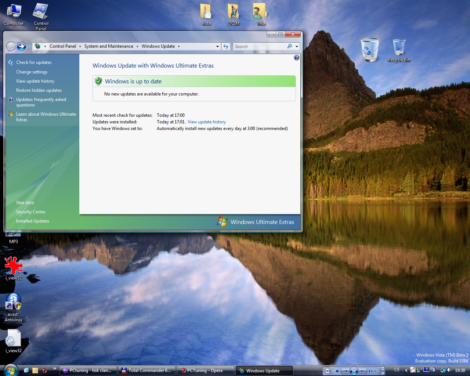
Task: Click avast tray icon
Action: (x=433, y=370)
